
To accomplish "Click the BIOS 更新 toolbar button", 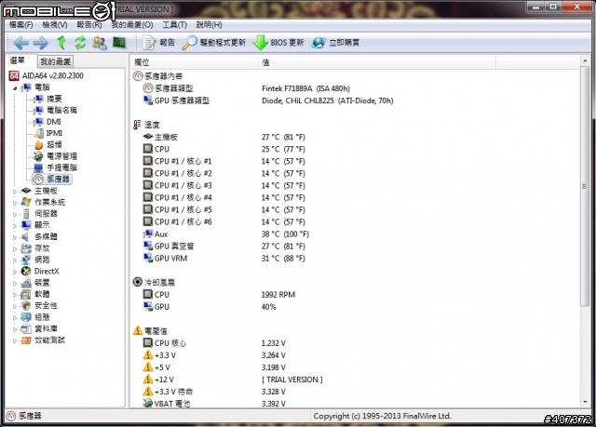I will 278,43.
